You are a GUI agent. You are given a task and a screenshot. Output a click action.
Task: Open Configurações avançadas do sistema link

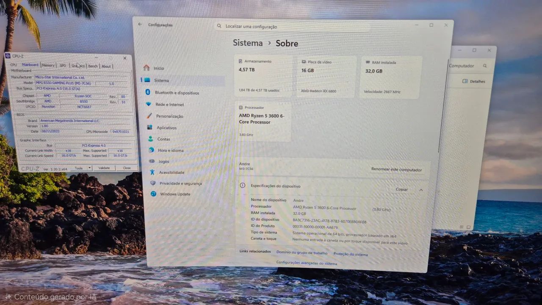click(x=307, y=263)
